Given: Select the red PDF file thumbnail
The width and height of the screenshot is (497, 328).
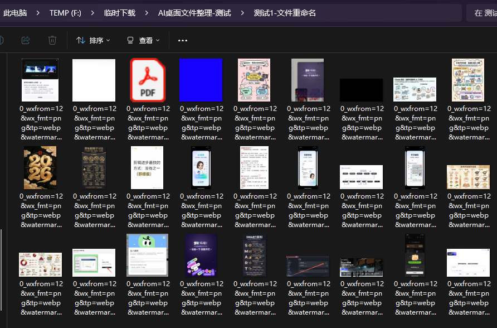Looking at the screenshot, I should 148,80.
